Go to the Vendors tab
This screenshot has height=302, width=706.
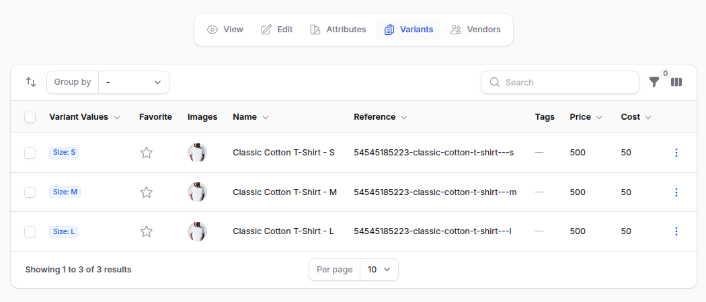(x=475, y=30)
